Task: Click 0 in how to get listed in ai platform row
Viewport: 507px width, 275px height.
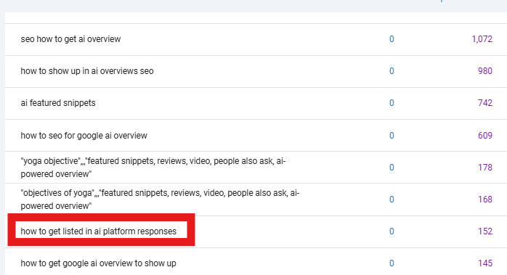Action: coord(392,231)
